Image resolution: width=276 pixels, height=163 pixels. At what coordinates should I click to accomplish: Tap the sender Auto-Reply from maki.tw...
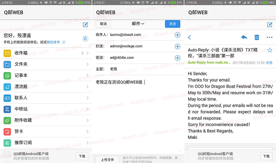209,62
